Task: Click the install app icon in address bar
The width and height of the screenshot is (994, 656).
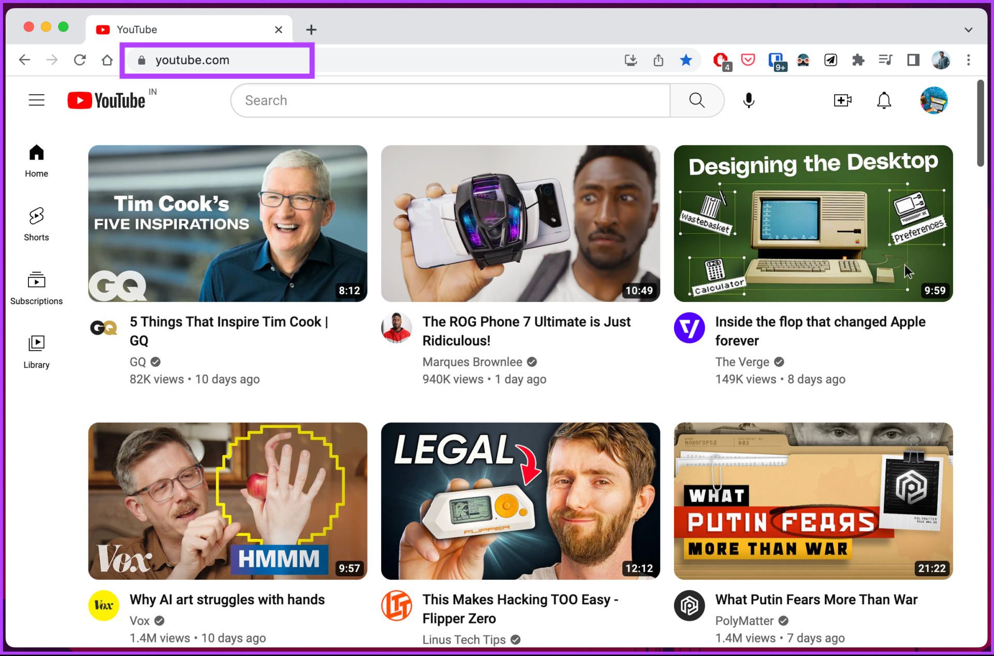Action: [x=631, y=60]
